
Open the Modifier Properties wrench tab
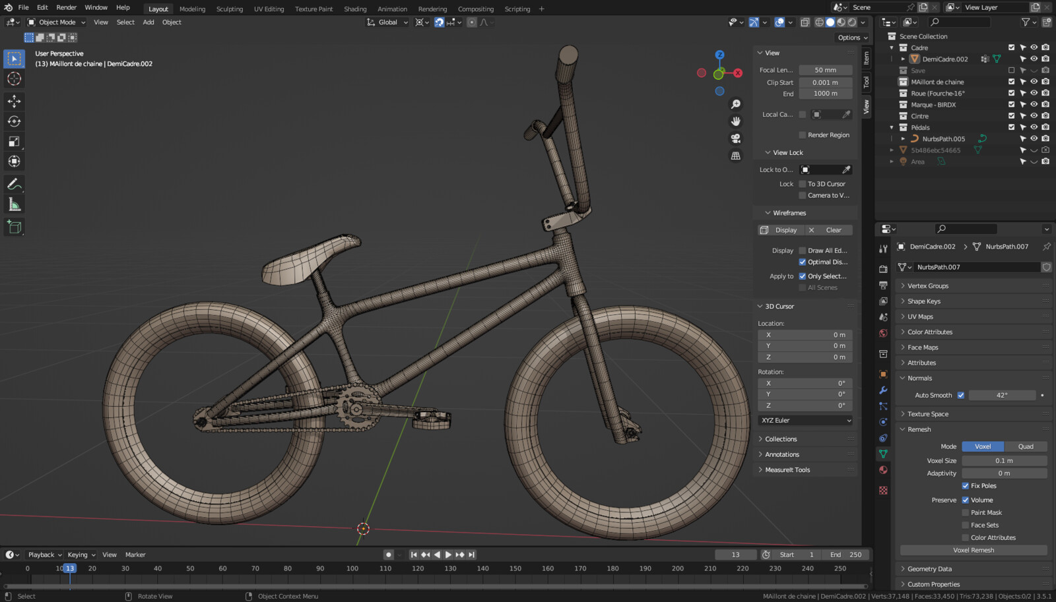click(883, 388)
